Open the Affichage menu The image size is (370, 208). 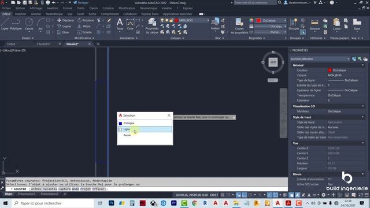tap(36, 8)
